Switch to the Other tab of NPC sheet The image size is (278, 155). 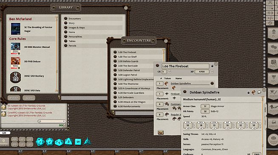point(265,123)
